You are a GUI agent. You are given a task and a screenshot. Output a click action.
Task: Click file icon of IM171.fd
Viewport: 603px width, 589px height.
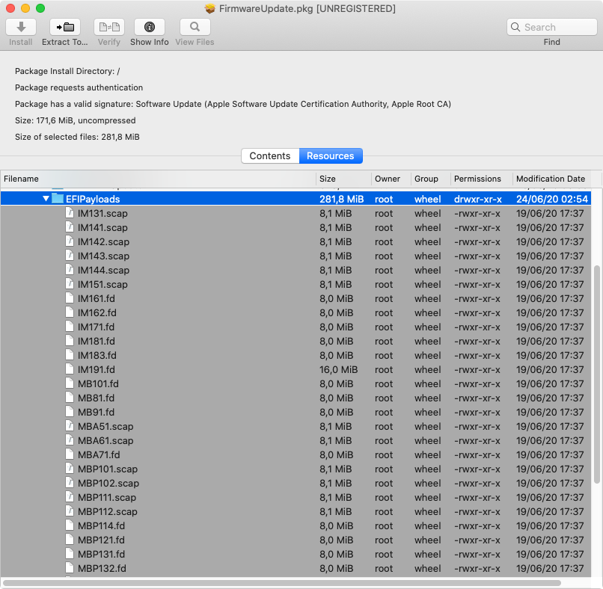(x=70, y=327)
